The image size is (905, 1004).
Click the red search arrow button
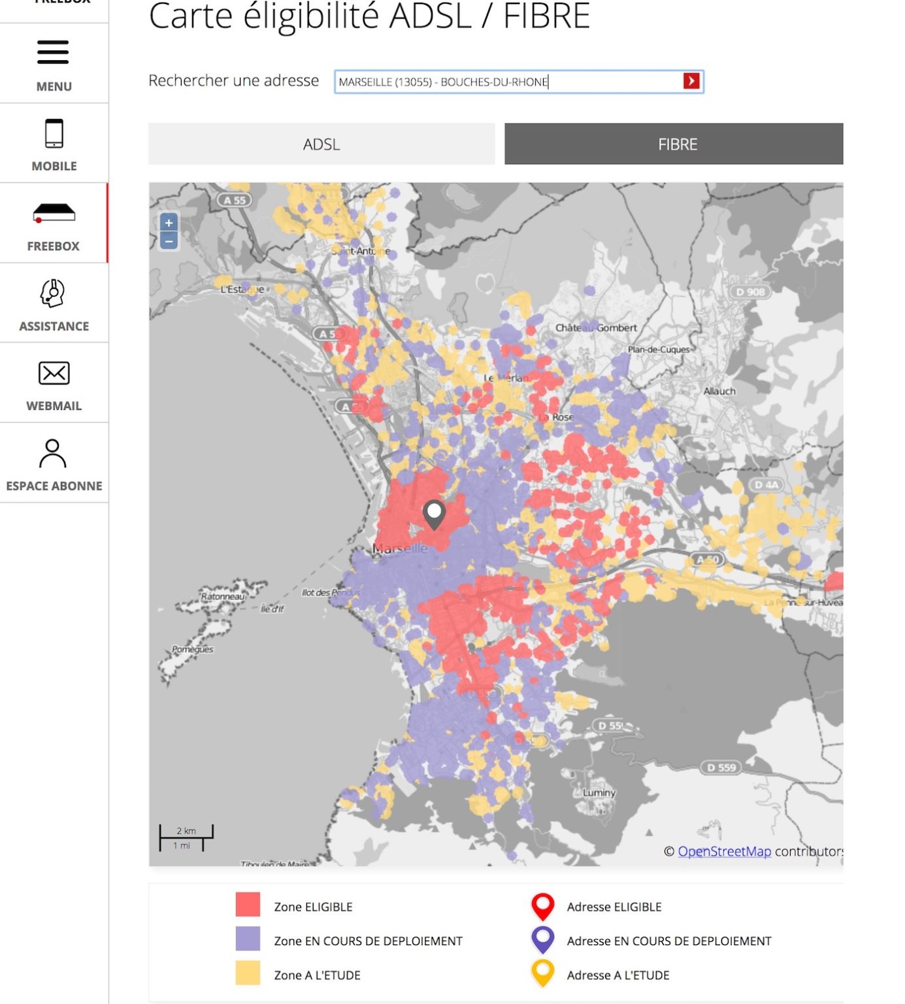pos(691,81)
